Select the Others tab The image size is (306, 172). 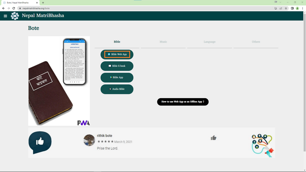[256, 42]
